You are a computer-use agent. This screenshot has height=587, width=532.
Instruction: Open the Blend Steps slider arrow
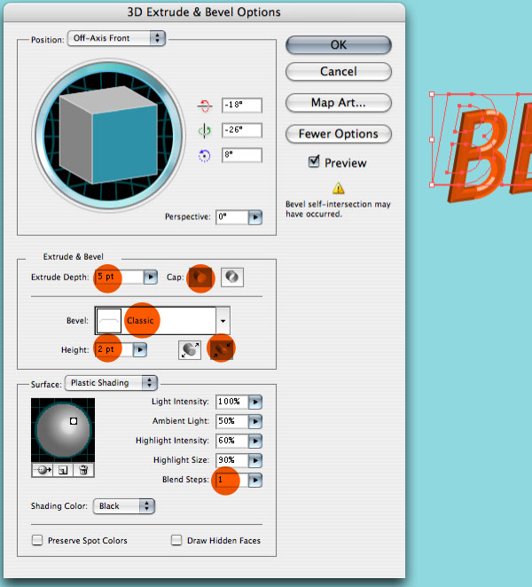255,480
